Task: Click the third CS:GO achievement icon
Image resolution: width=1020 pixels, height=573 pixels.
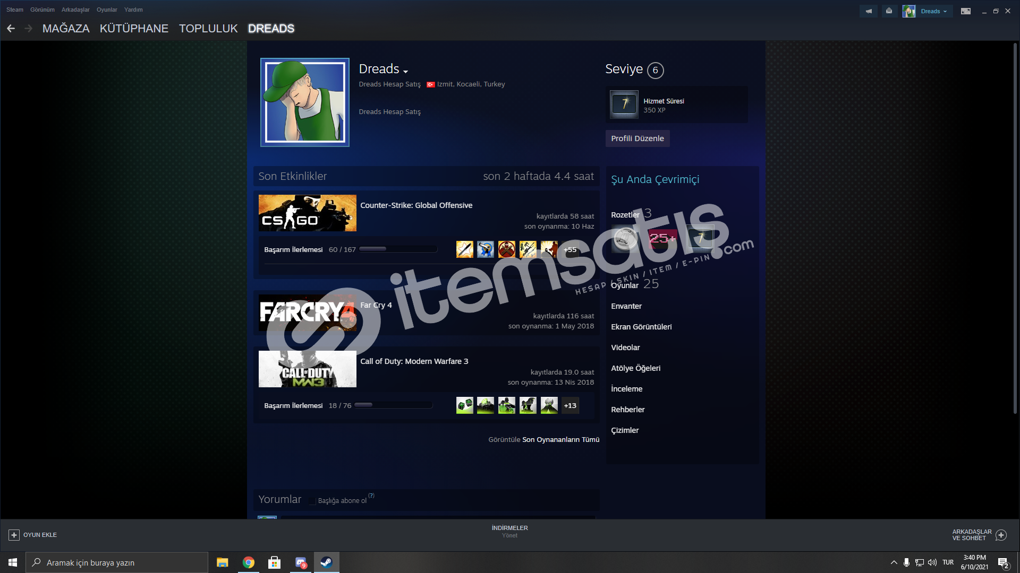Action: point(507,249)
